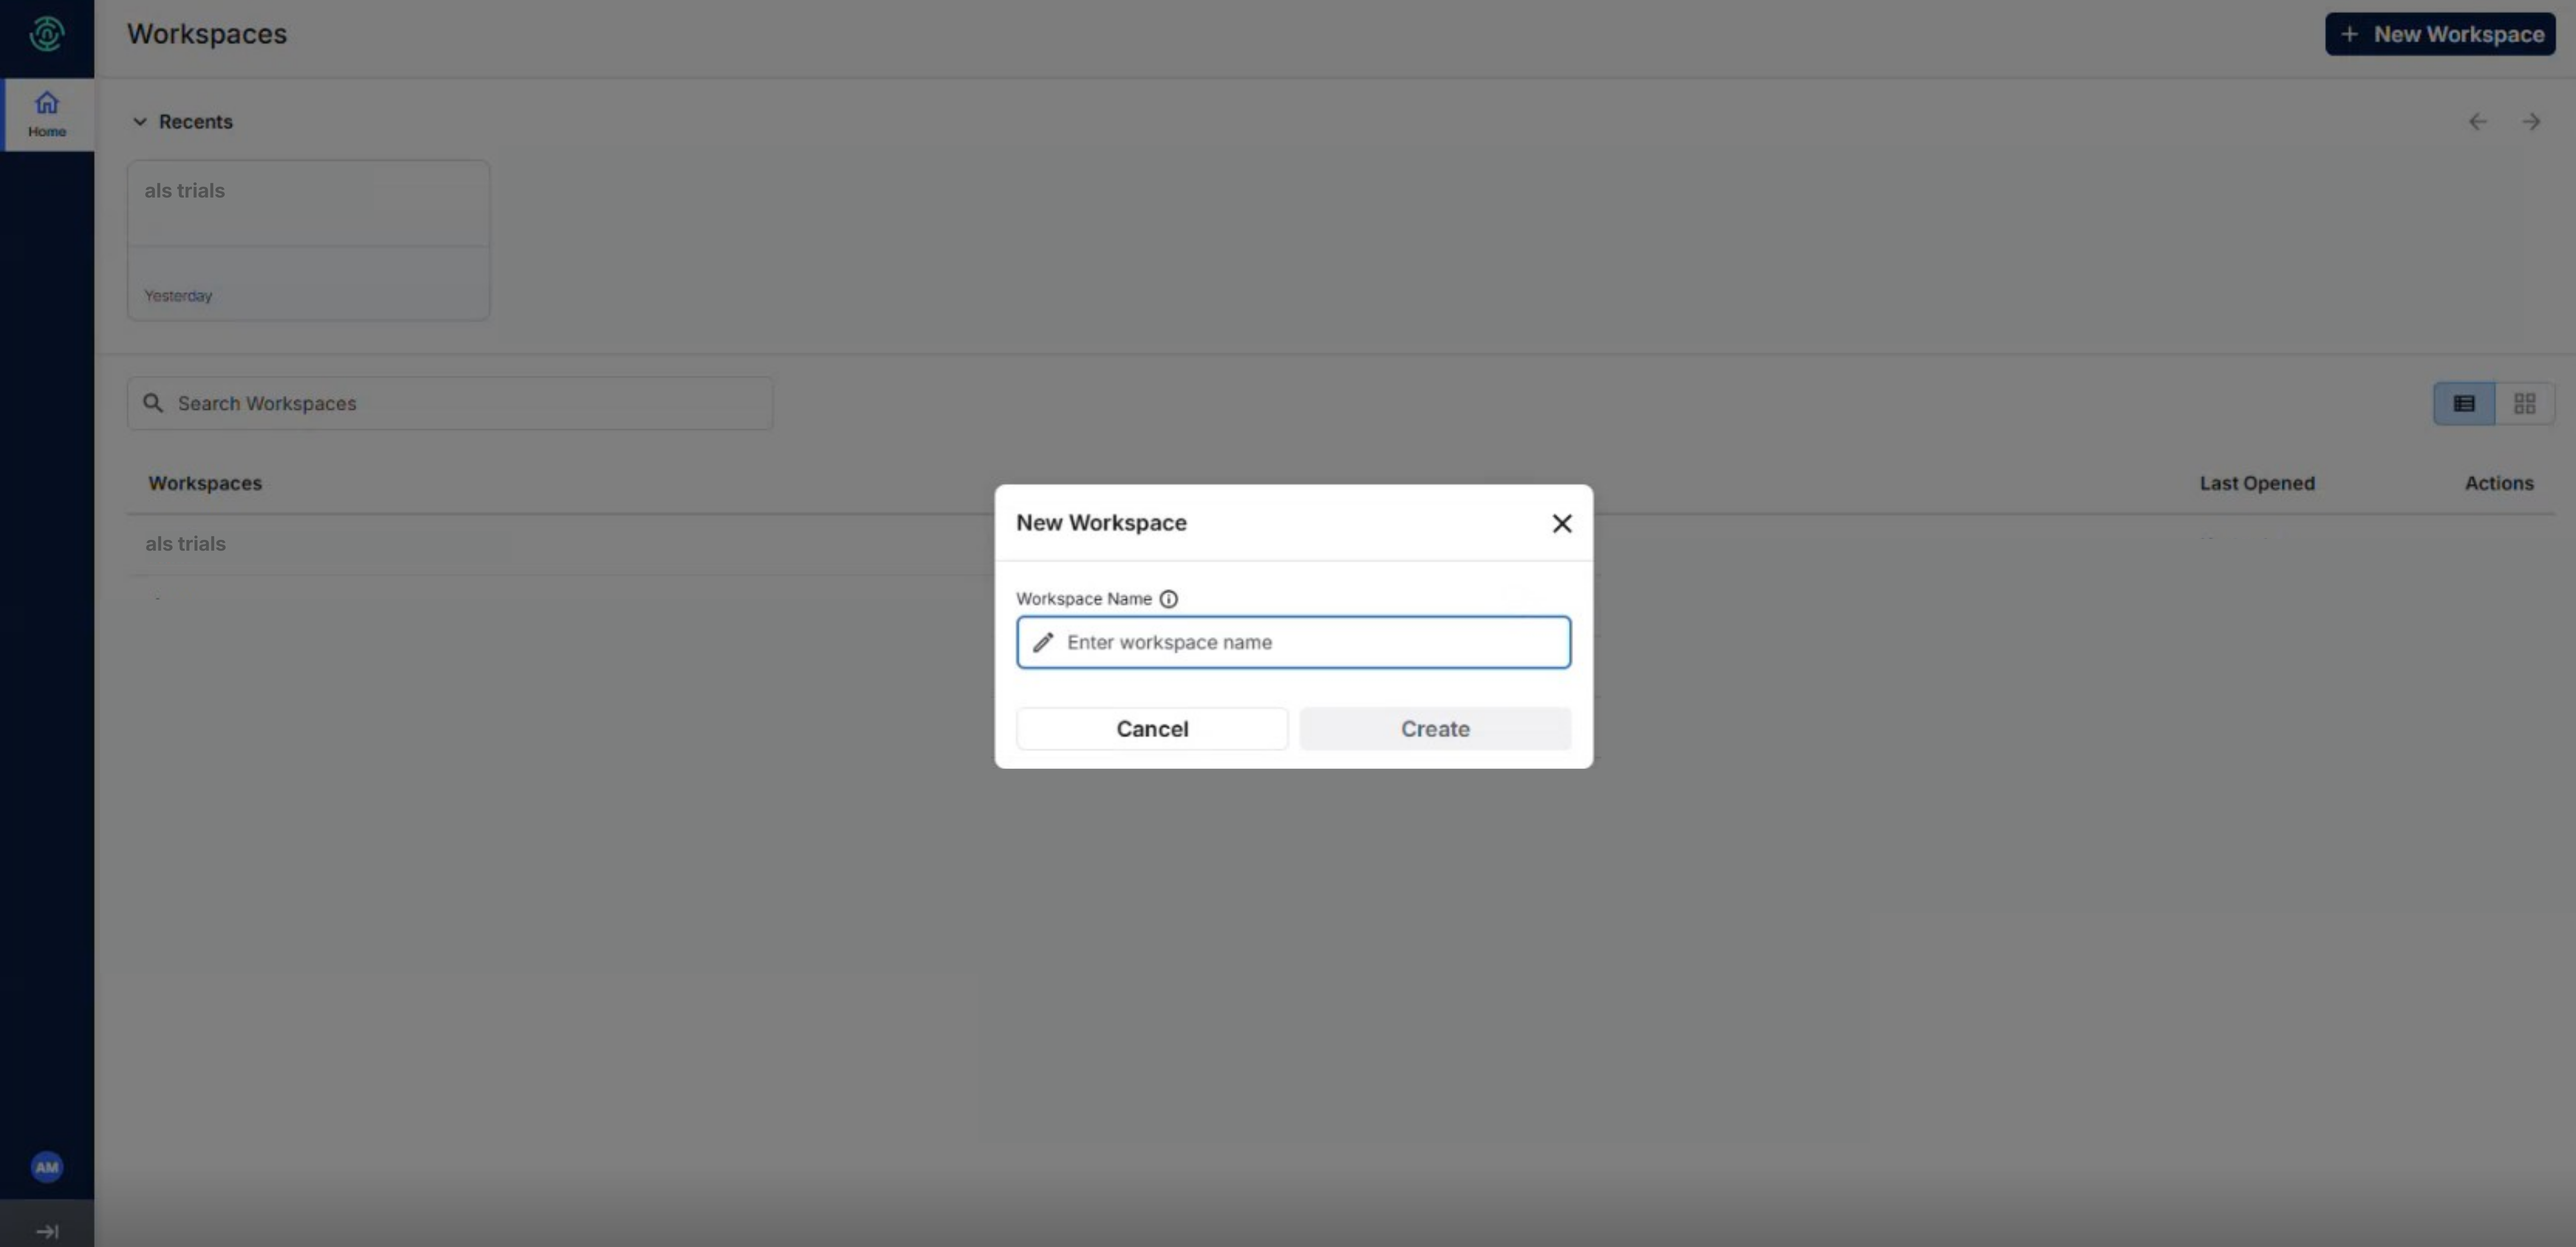Collapse the Recents section
The height and width of the screenshot is (1247, 2576).
click(x=140, y=122)
